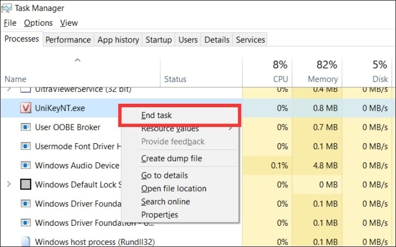The image size is (396, 247).
Task: Click the Windows Default Lock Screen gray icon
Action: click(26, 184)
